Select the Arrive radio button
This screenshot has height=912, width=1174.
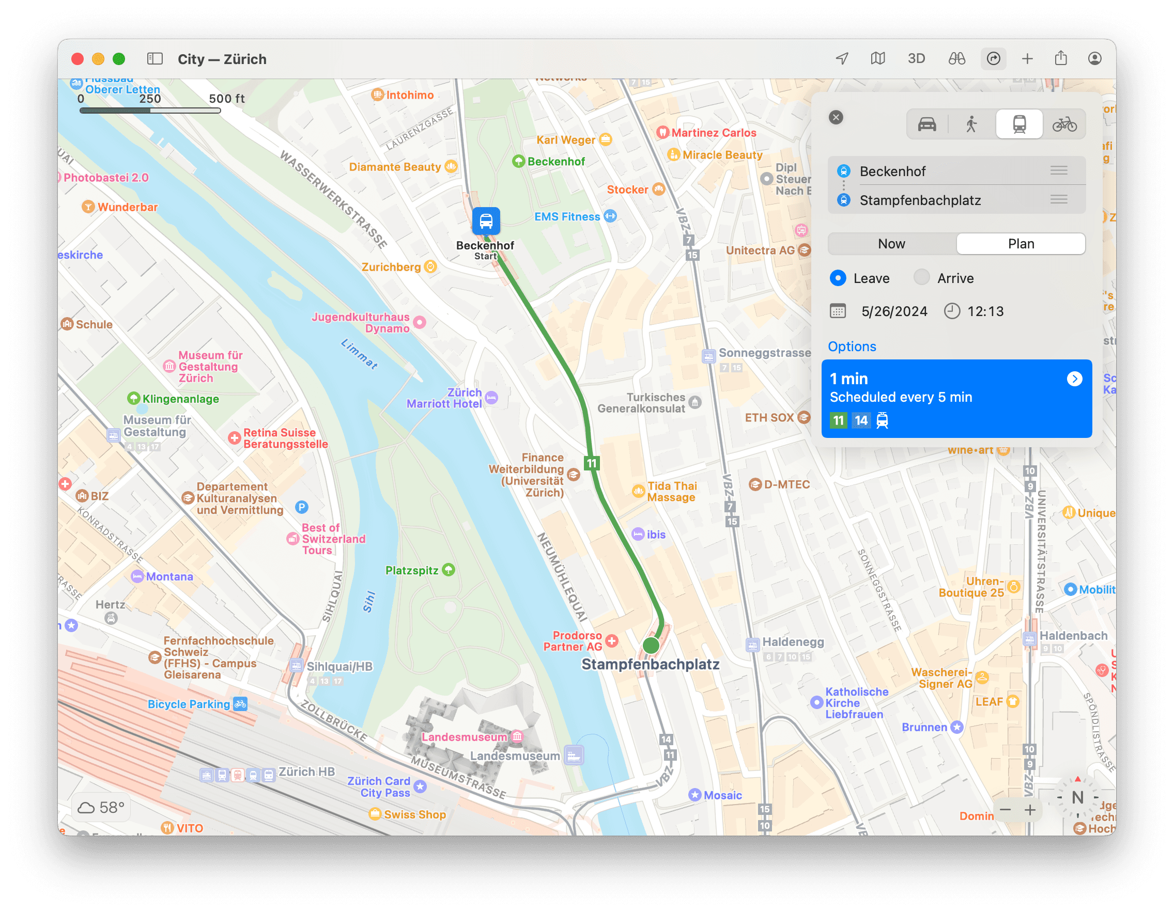tap(921, 278)
